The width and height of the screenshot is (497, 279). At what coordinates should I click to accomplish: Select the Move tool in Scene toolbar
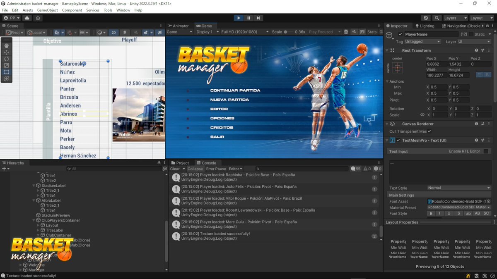(x=6, y=52)
